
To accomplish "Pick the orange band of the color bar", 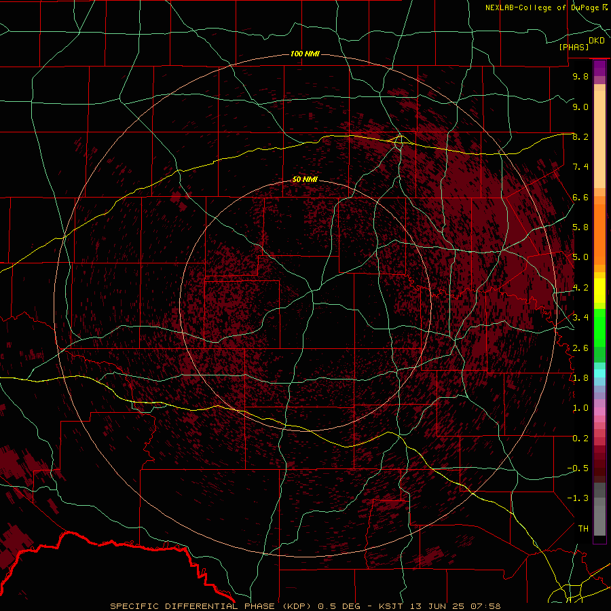I will 599,234.
